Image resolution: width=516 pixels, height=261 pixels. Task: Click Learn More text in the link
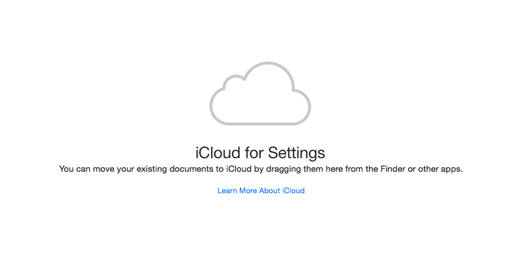(237, 191)
